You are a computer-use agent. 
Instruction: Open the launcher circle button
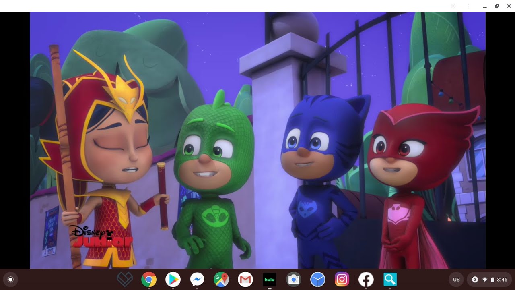point(10,280)
